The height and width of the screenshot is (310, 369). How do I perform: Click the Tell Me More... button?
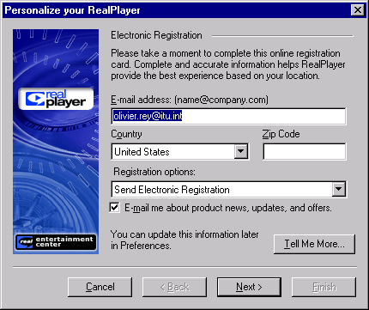[x=314, y=244]
